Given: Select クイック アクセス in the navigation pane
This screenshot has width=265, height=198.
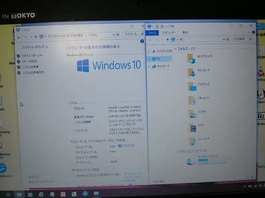Looking at the screenshot, I should (162, 51).
